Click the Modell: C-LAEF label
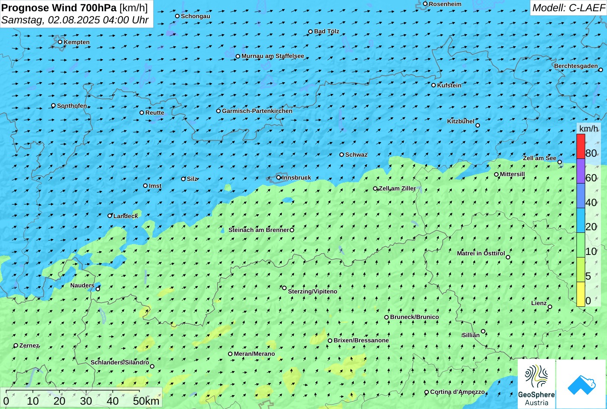607x409 pixels. (568, 7)
